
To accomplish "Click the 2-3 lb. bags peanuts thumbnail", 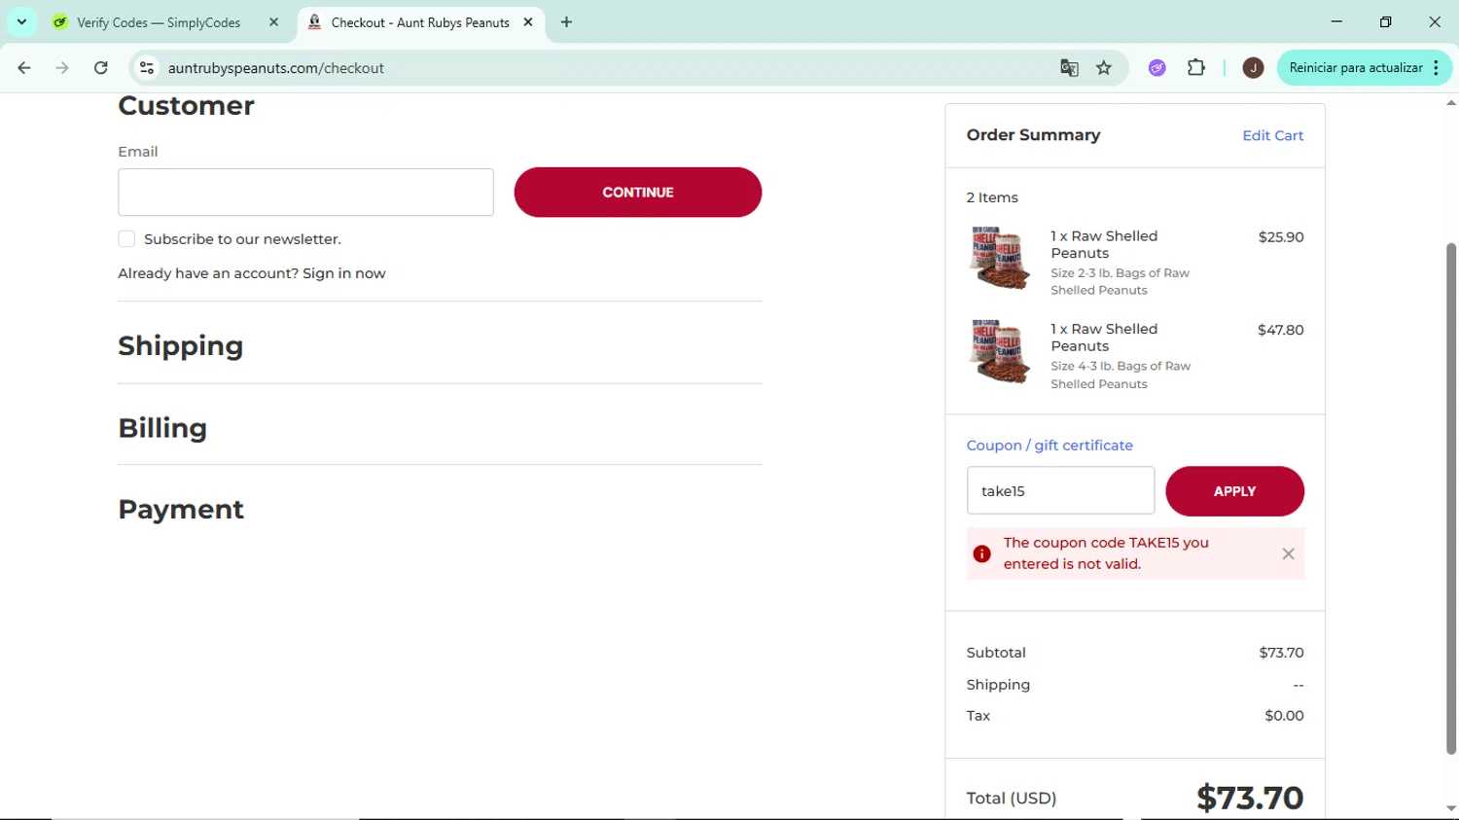I will [x=999, y=259].
